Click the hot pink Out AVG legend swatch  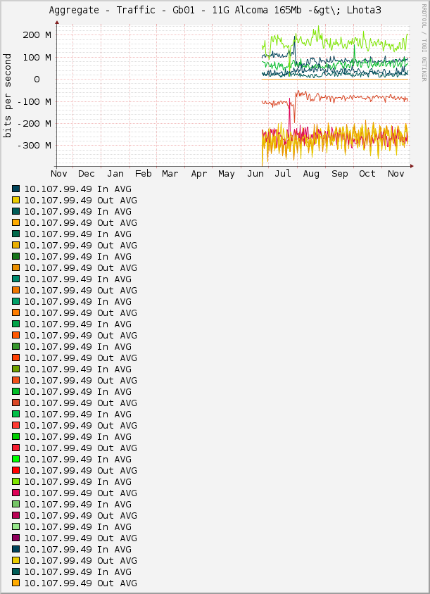(x=16, y=493)
